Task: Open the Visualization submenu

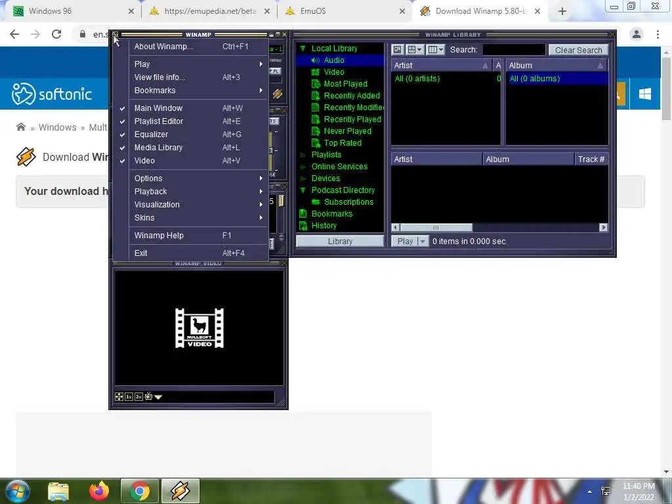Action: [x=191, y=205]
